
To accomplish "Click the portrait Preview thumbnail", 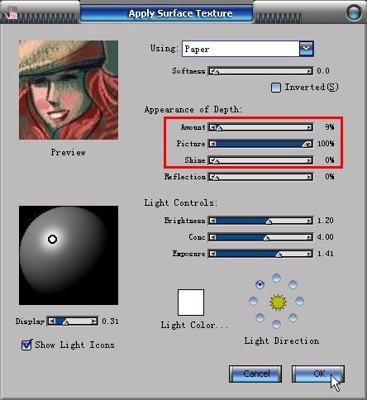I will pyautogui.click(x=69, y=90).
